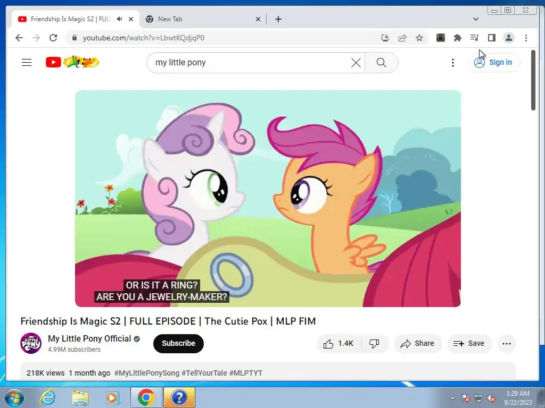Open the Extensions puzzle menu
The image size is (545, 408).
pos(457,38)
